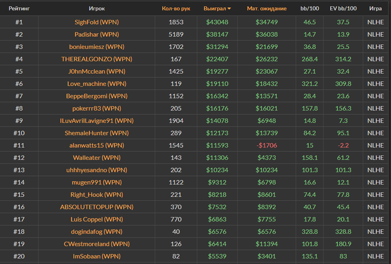391x264 pixels.
Task: Select the 268.4 bb/100 value
Action: pyautogui.click(x=309, y=59)
